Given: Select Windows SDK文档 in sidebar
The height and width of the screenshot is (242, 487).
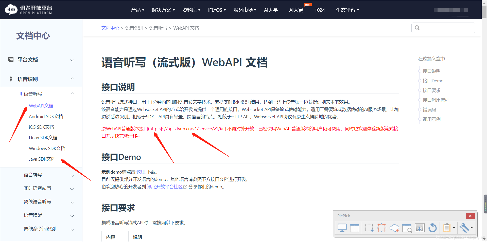Looking at the screenshot, I should click(47, 148).
